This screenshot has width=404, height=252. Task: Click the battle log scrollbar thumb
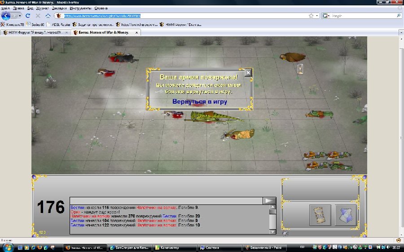pyautogui.click(x=272, y=212)
